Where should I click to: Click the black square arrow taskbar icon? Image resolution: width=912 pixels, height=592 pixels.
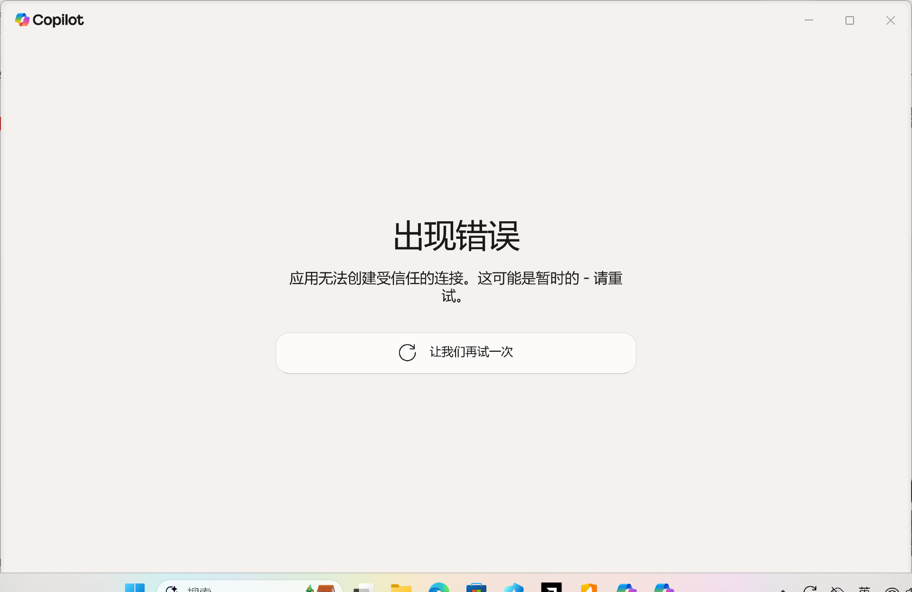click(551, 588)
